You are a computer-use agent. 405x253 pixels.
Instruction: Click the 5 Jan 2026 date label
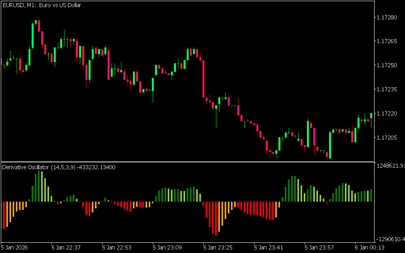click(x=16, y=247)
